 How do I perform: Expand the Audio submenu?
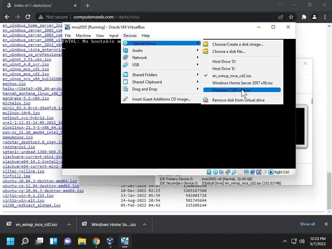pos(161,50)
